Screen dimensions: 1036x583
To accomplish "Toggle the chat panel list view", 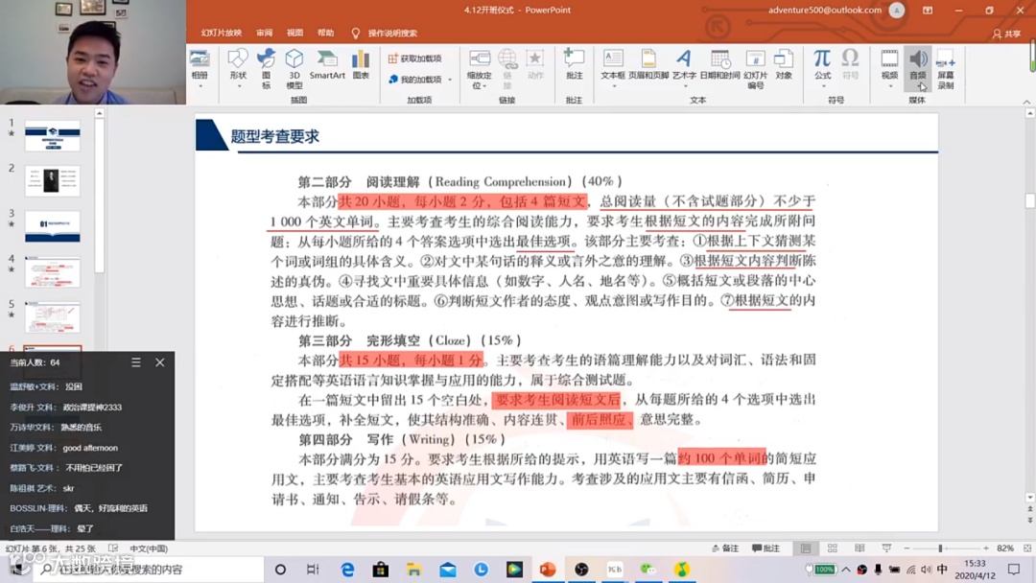I will tap(135, 362).
